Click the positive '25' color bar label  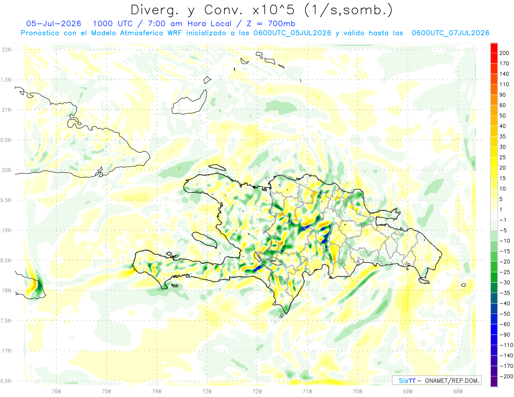tap(504, 157)
